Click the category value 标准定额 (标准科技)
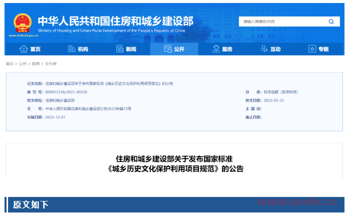Screen dimensions: 348x215 click(281, 92)
